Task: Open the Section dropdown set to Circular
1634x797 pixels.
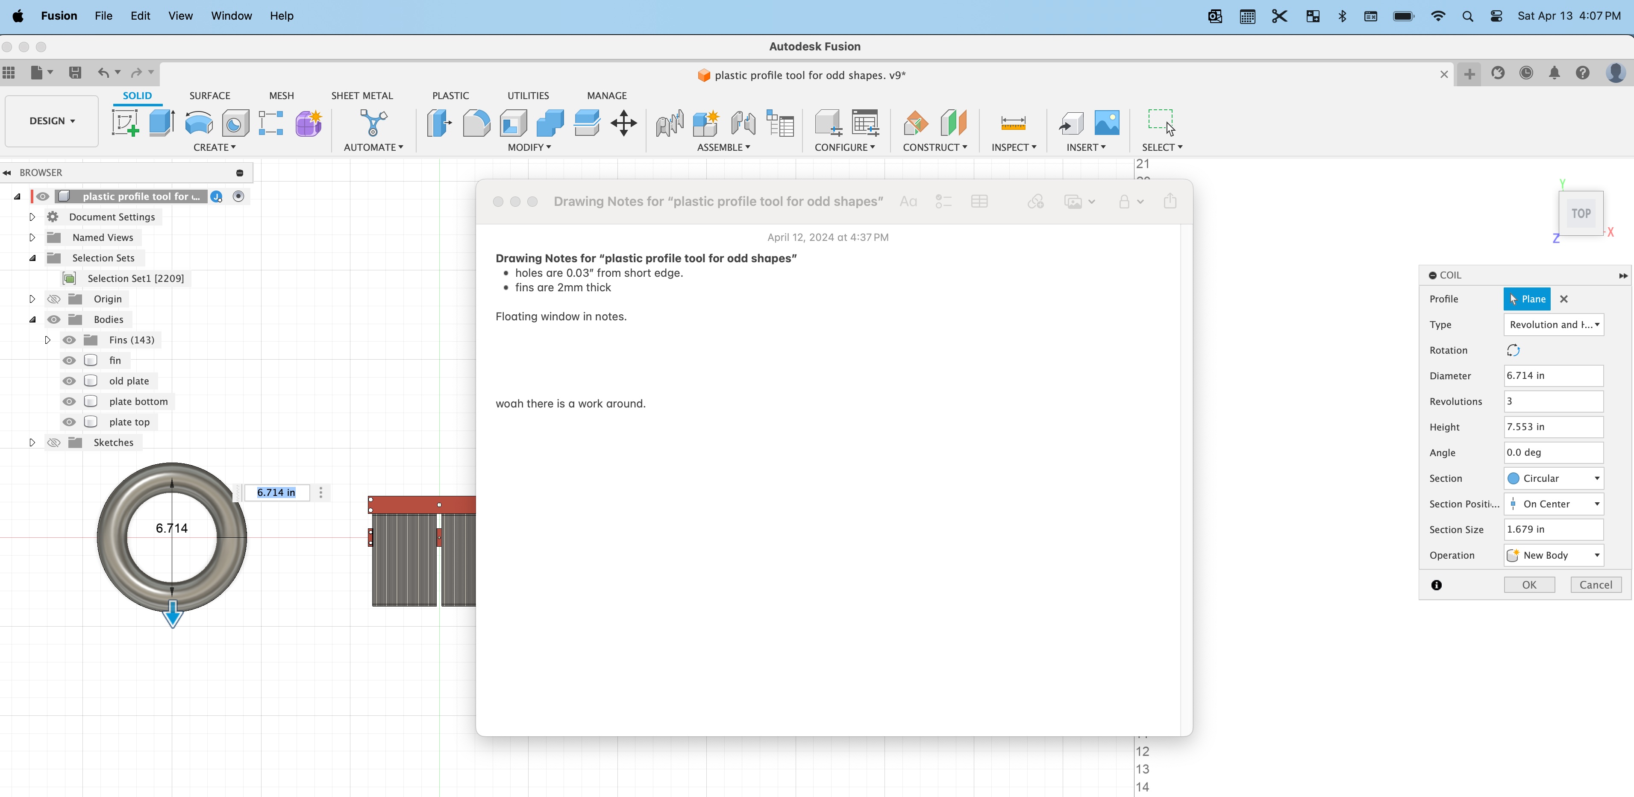Action: pyautogui.click(x=1553, y=478)
